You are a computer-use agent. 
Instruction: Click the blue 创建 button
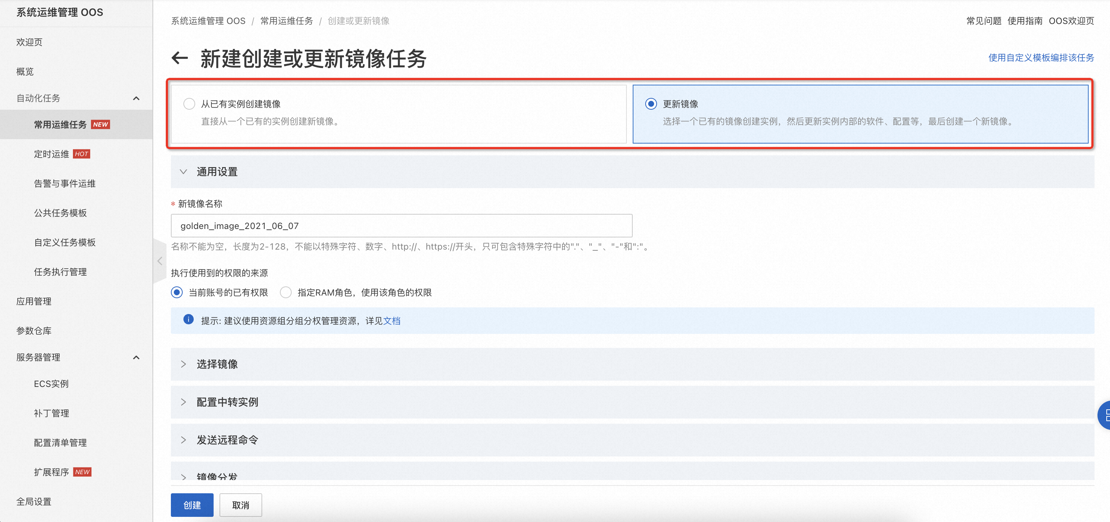[x=192, y=505]
